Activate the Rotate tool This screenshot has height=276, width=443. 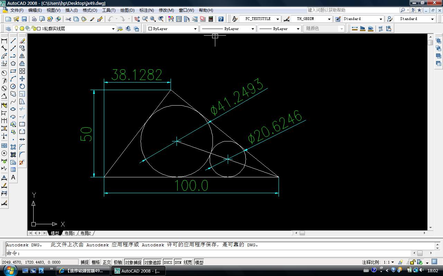click(x=22, y=86)
